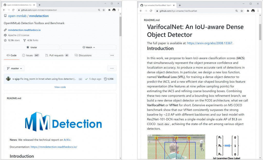Open ArXiv technical report link
The height and width of the screenshot is (160, 263).
click(x=67, y=140)
